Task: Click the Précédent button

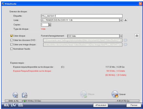Action: pos(101,105)
